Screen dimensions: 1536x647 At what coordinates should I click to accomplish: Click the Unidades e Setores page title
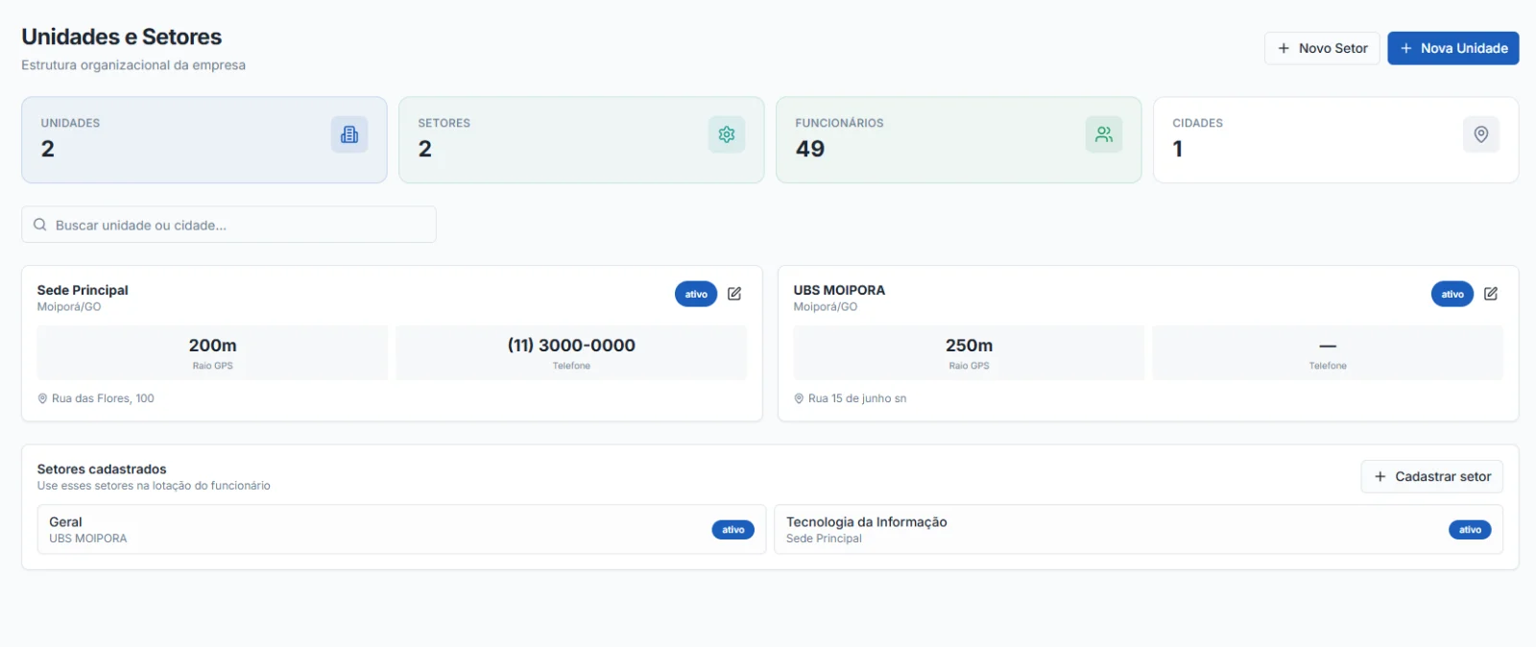pyautogui.click(x=122, y=36)
